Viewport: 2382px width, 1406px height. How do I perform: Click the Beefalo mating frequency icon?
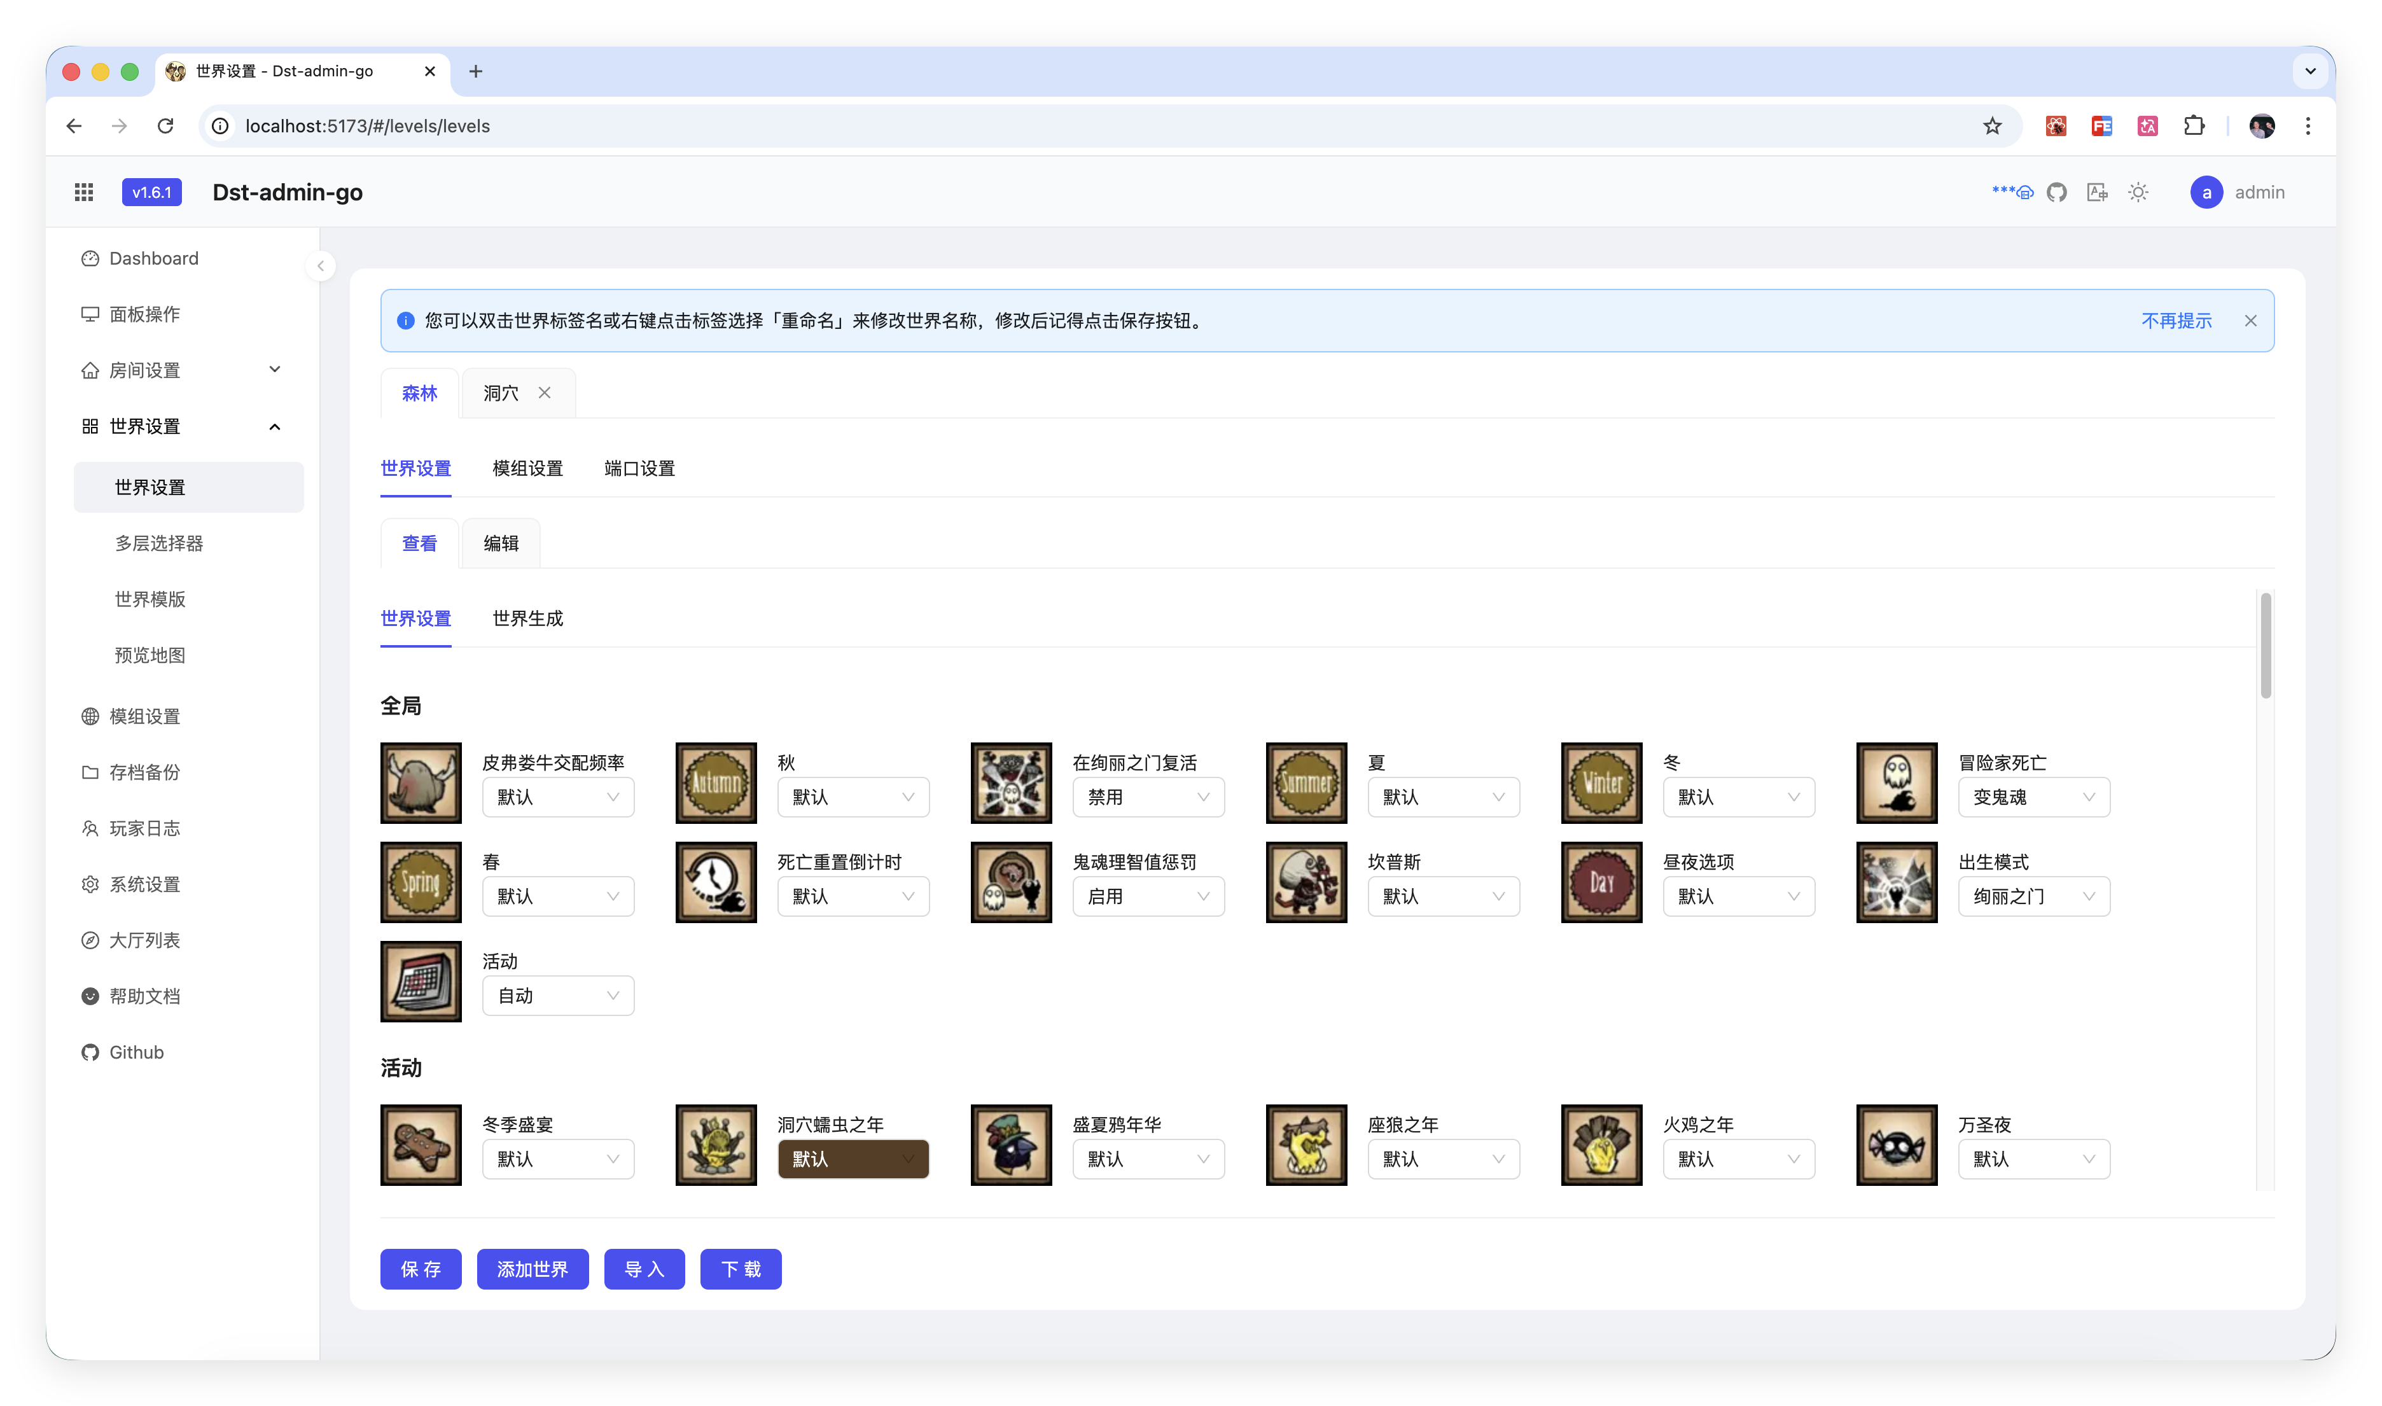pyautogui.click(x=421, y=783)
